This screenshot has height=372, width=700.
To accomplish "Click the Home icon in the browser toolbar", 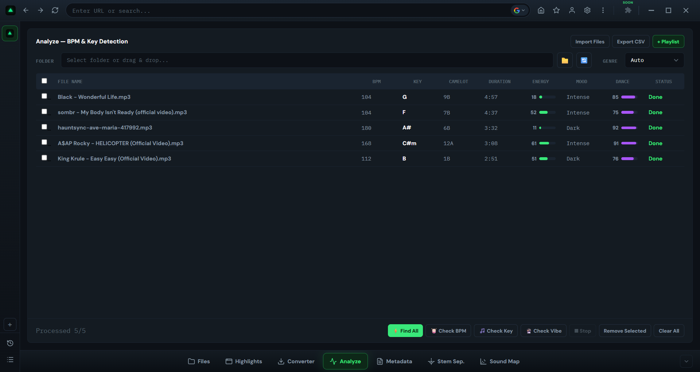I will (x=541, y=10).
